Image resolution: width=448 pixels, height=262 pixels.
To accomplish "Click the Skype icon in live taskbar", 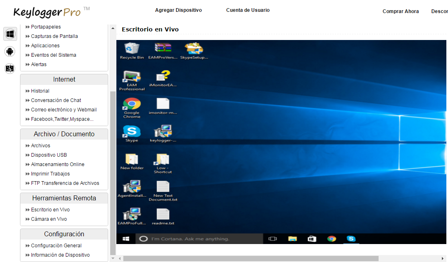I will tap(351, 239).
